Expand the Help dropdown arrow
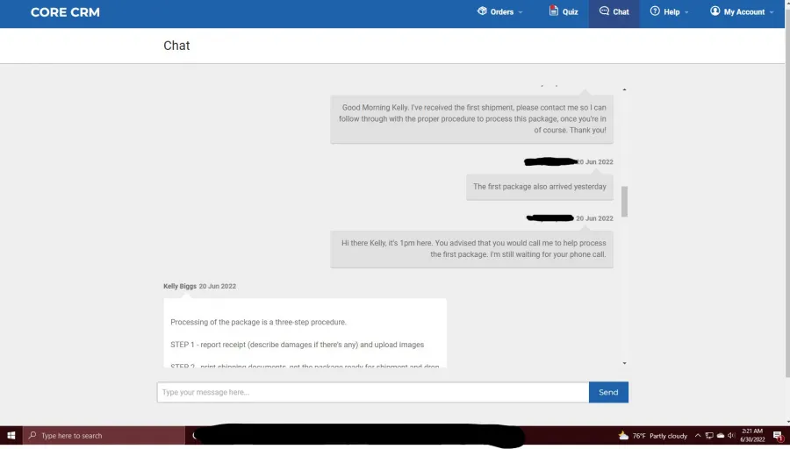The height and width of the screenshot is (449, 790). coord(686,12)
